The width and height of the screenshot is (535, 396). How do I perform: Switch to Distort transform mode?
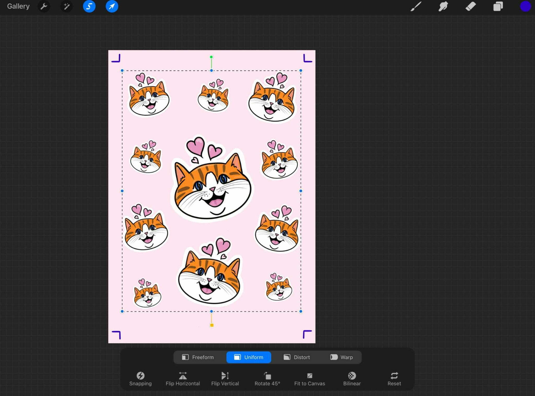pos(296,357)
